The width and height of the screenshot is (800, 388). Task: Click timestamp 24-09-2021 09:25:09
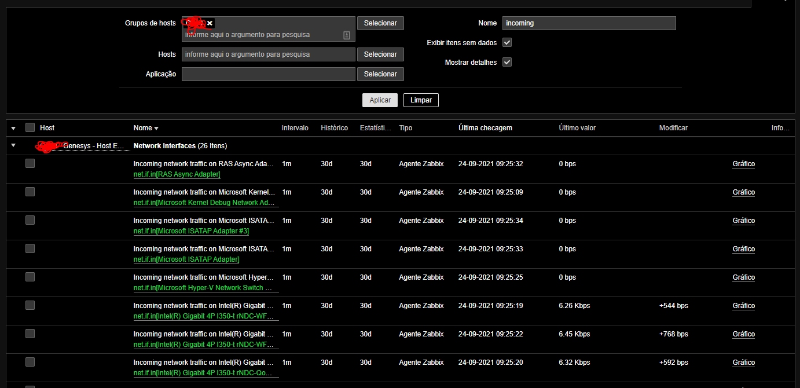tap(490, 192)
